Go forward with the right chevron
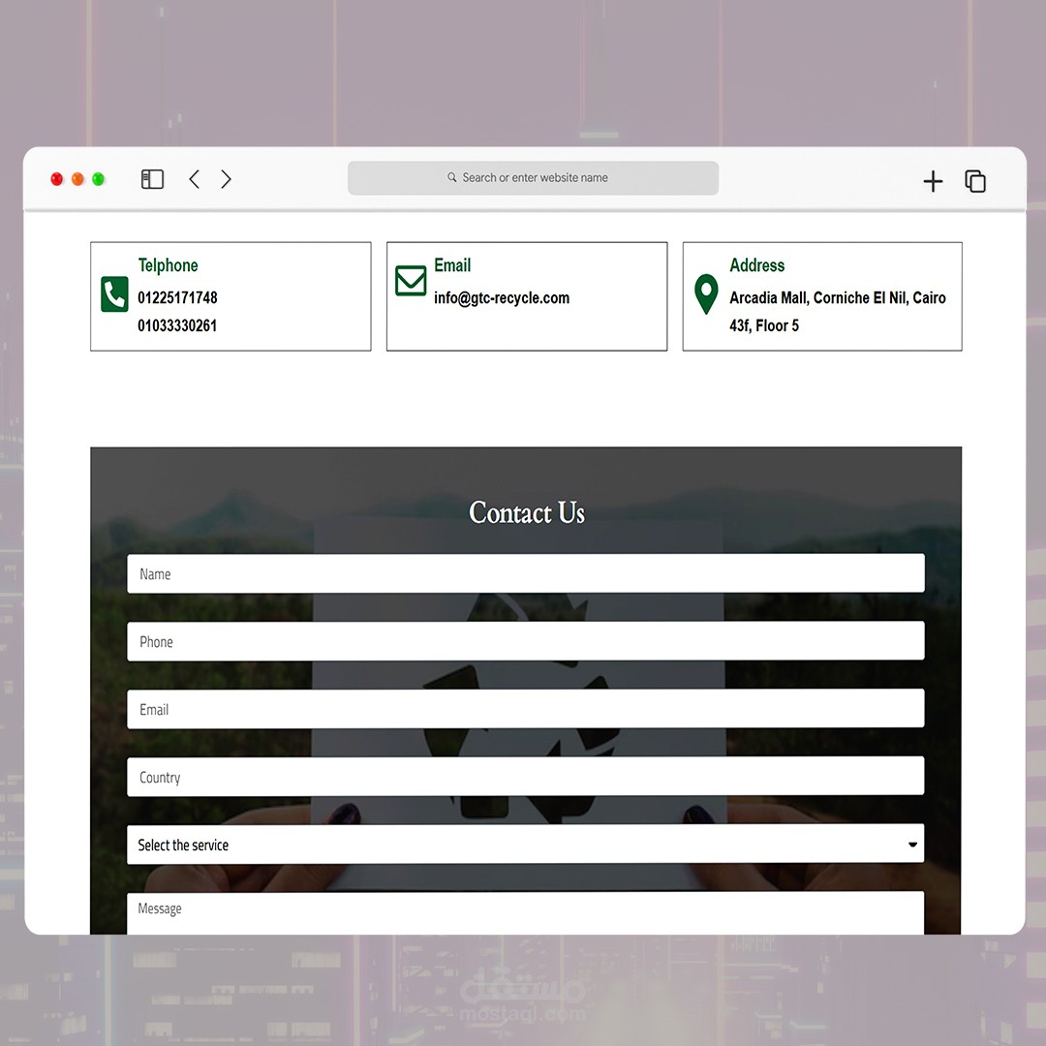 pyautogui.click(x=226, y=179)
